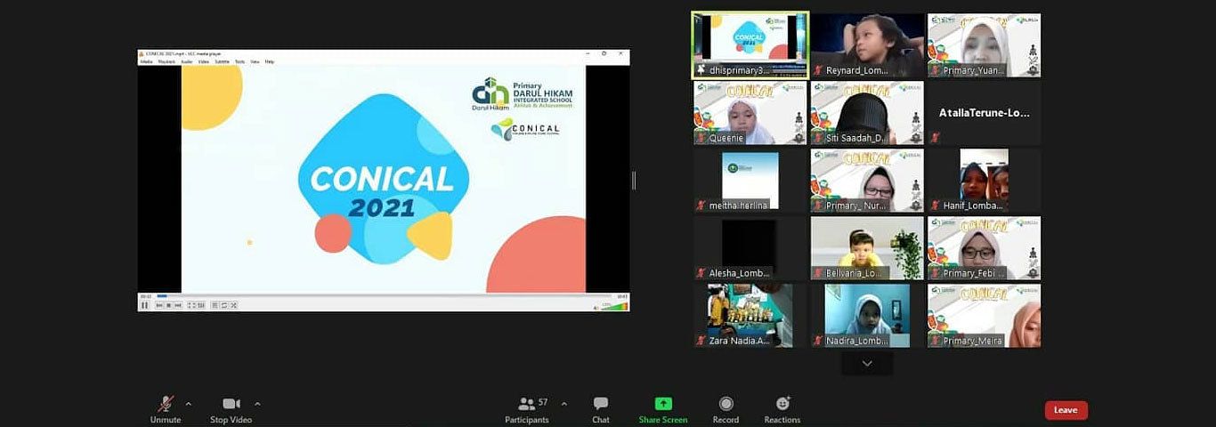The image size is (1216, 427).
Task: Open the Participants panel
Action: point(527,409)
